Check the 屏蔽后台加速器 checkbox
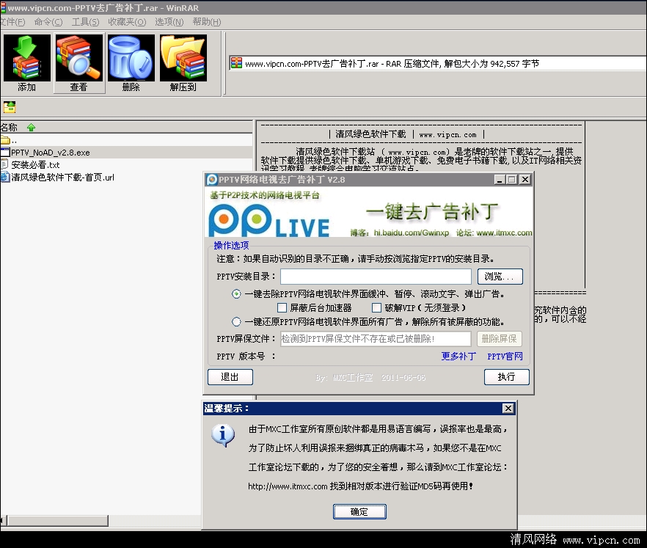 coord(282,308)
